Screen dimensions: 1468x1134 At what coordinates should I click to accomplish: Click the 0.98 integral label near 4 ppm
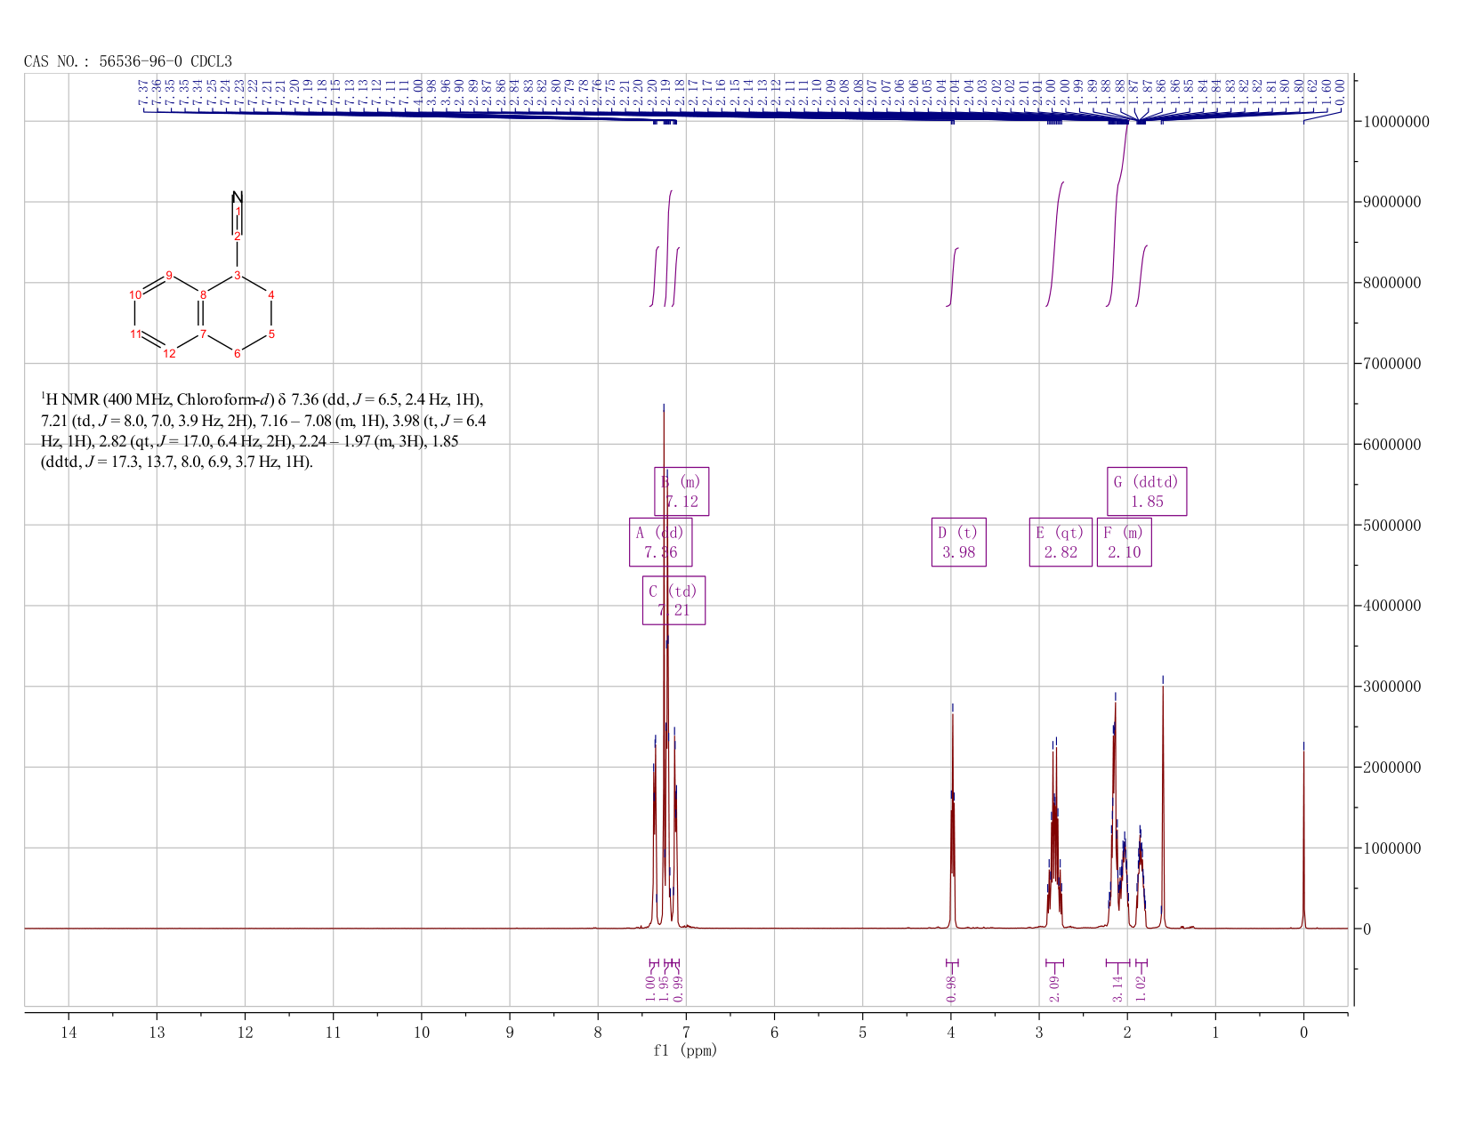[950, 988]
